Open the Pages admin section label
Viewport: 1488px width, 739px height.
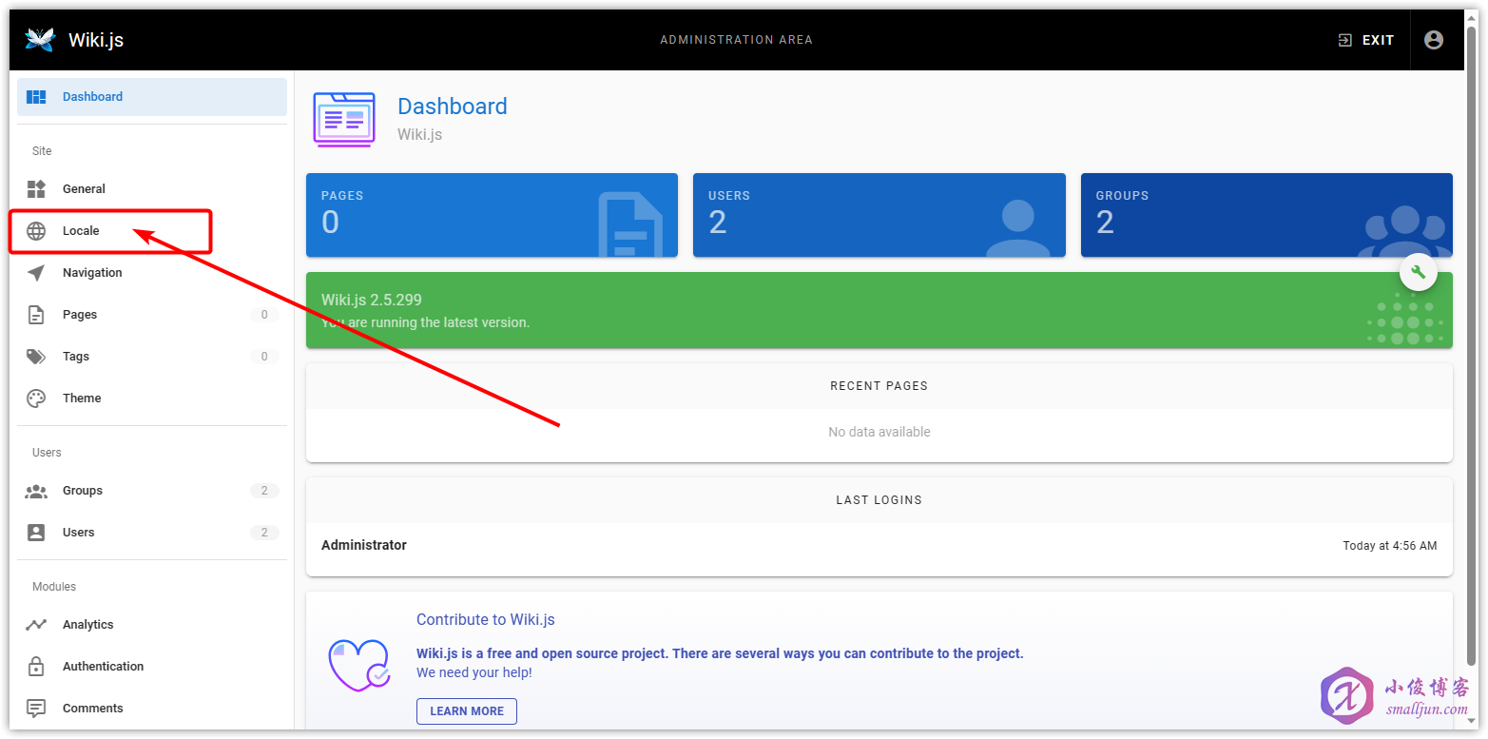[80, 315]
